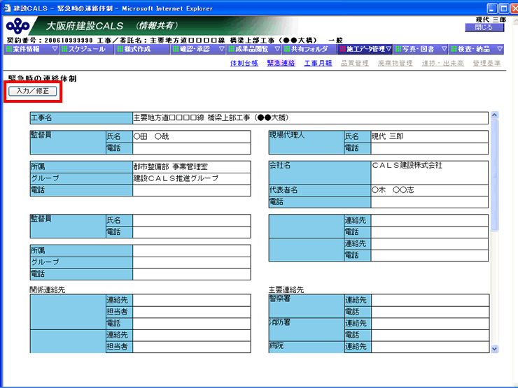This screenshot has width=518, height=388.
Task: Click the Internet Explorer icon in title bar
Action: click(6, 6)
